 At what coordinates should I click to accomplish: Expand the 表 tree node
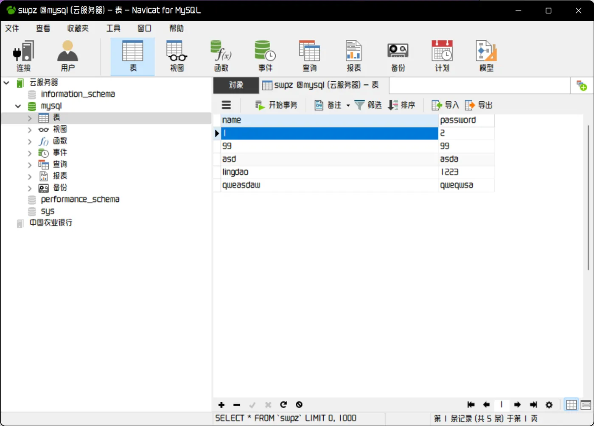click(x=30, y=118)
